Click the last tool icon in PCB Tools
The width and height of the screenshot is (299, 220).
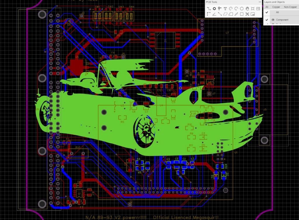pos(253,14)
